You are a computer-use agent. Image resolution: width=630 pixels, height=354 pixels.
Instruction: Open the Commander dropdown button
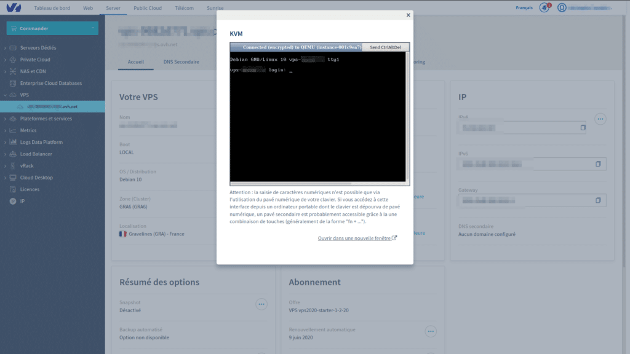(x=52, y=28)
